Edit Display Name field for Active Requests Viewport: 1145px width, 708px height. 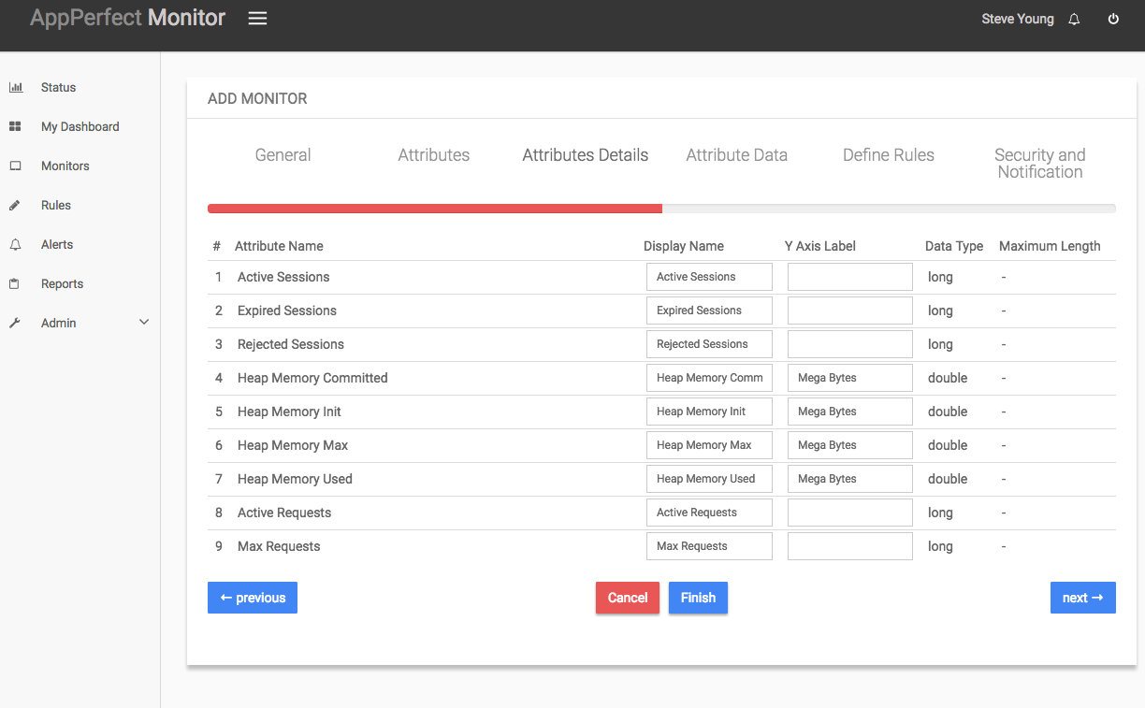pos(709,513)
